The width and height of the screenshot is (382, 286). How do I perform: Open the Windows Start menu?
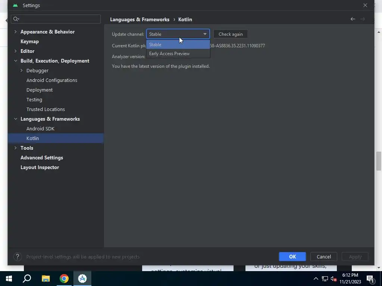click(x=9, y=279)
